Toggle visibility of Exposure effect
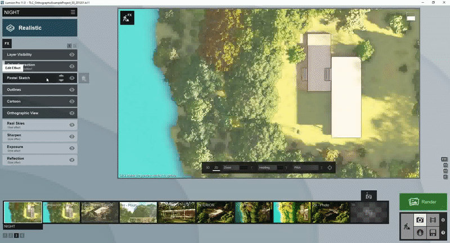The width and height of the screenshot is (450, 243). pyautogui.click(x=72, y=149)
